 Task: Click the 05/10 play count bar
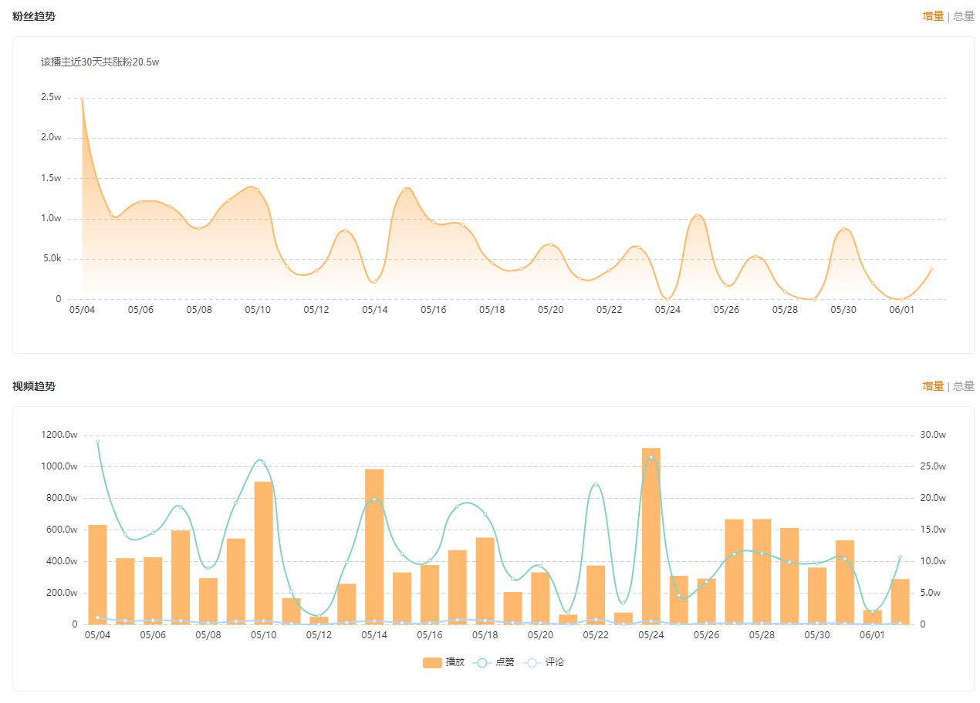coord(263,553)
